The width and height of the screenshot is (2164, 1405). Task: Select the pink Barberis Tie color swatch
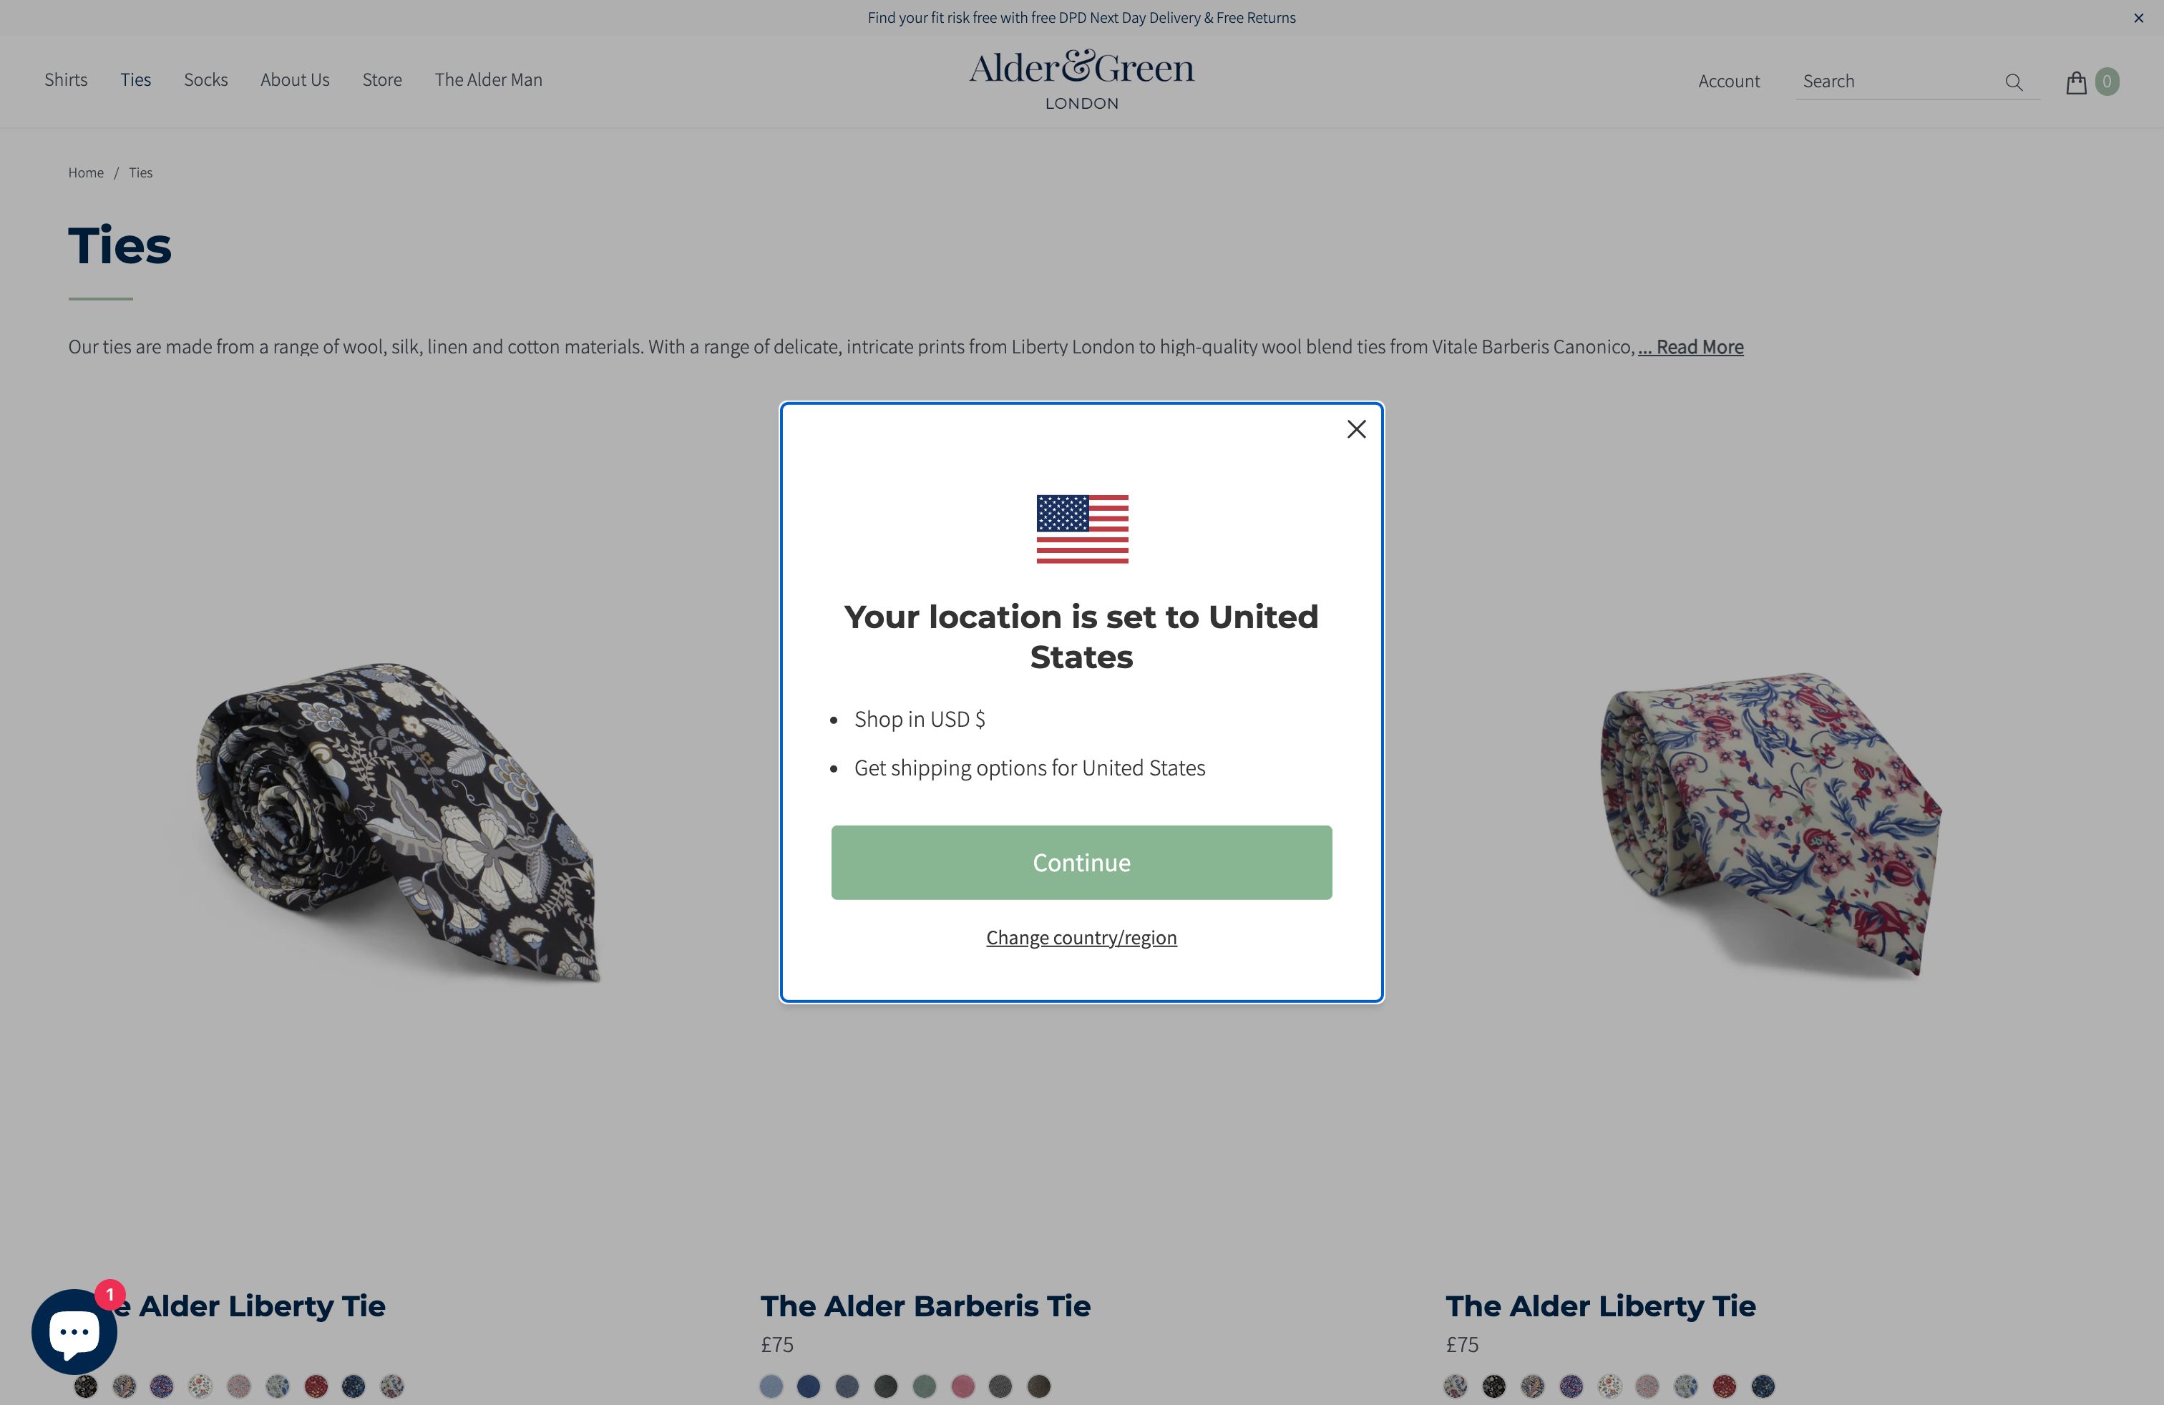[x=962, y=1386]
